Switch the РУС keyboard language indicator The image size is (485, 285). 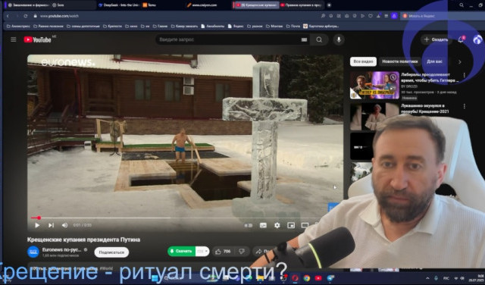click(446, 278)
